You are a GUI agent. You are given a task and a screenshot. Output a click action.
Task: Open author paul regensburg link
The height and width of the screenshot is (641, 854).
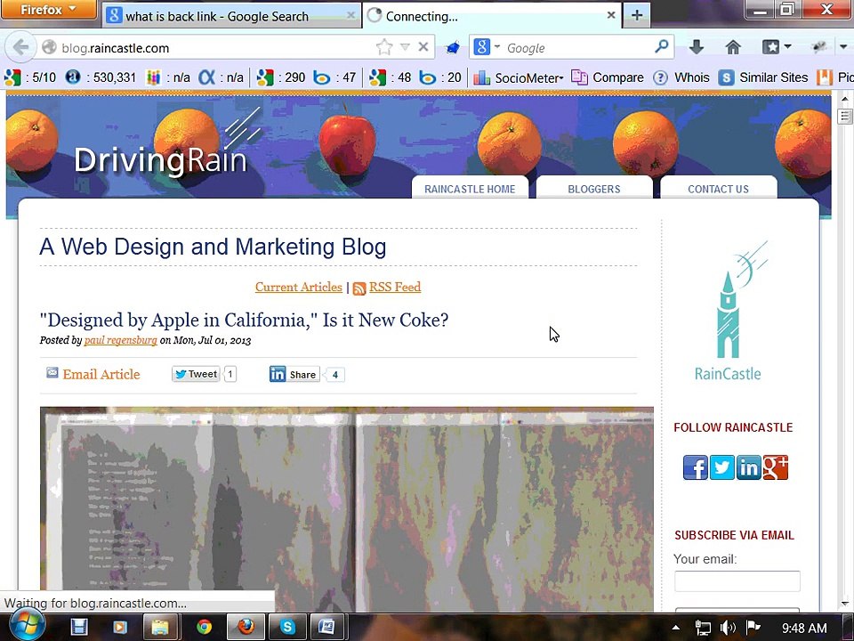[x=120, y=340]
